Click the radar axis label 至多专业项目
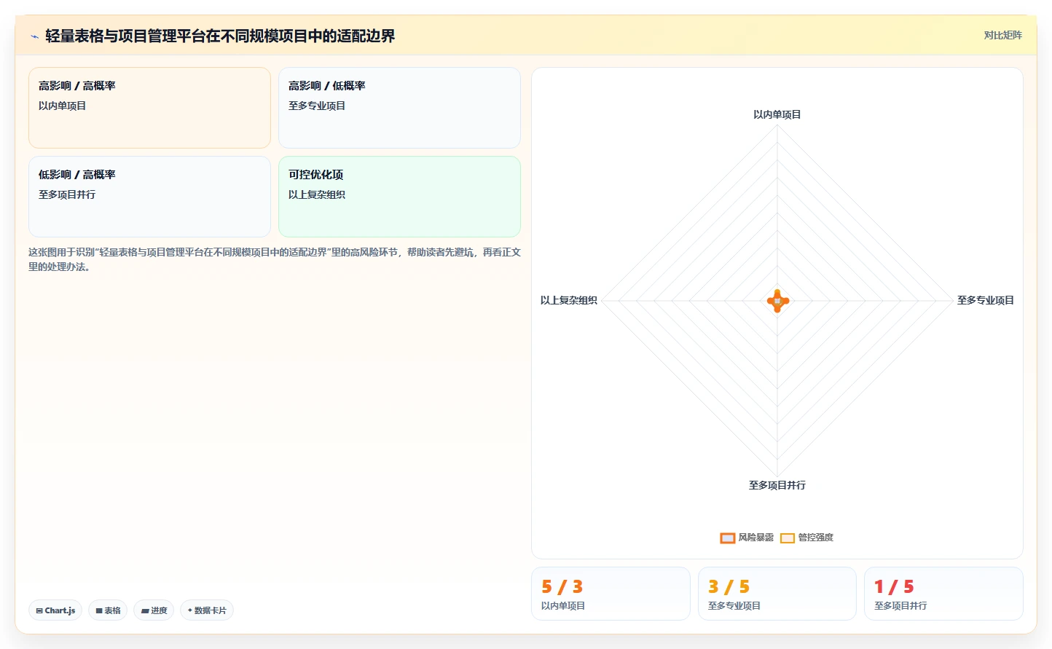 (x=985, y=300)
